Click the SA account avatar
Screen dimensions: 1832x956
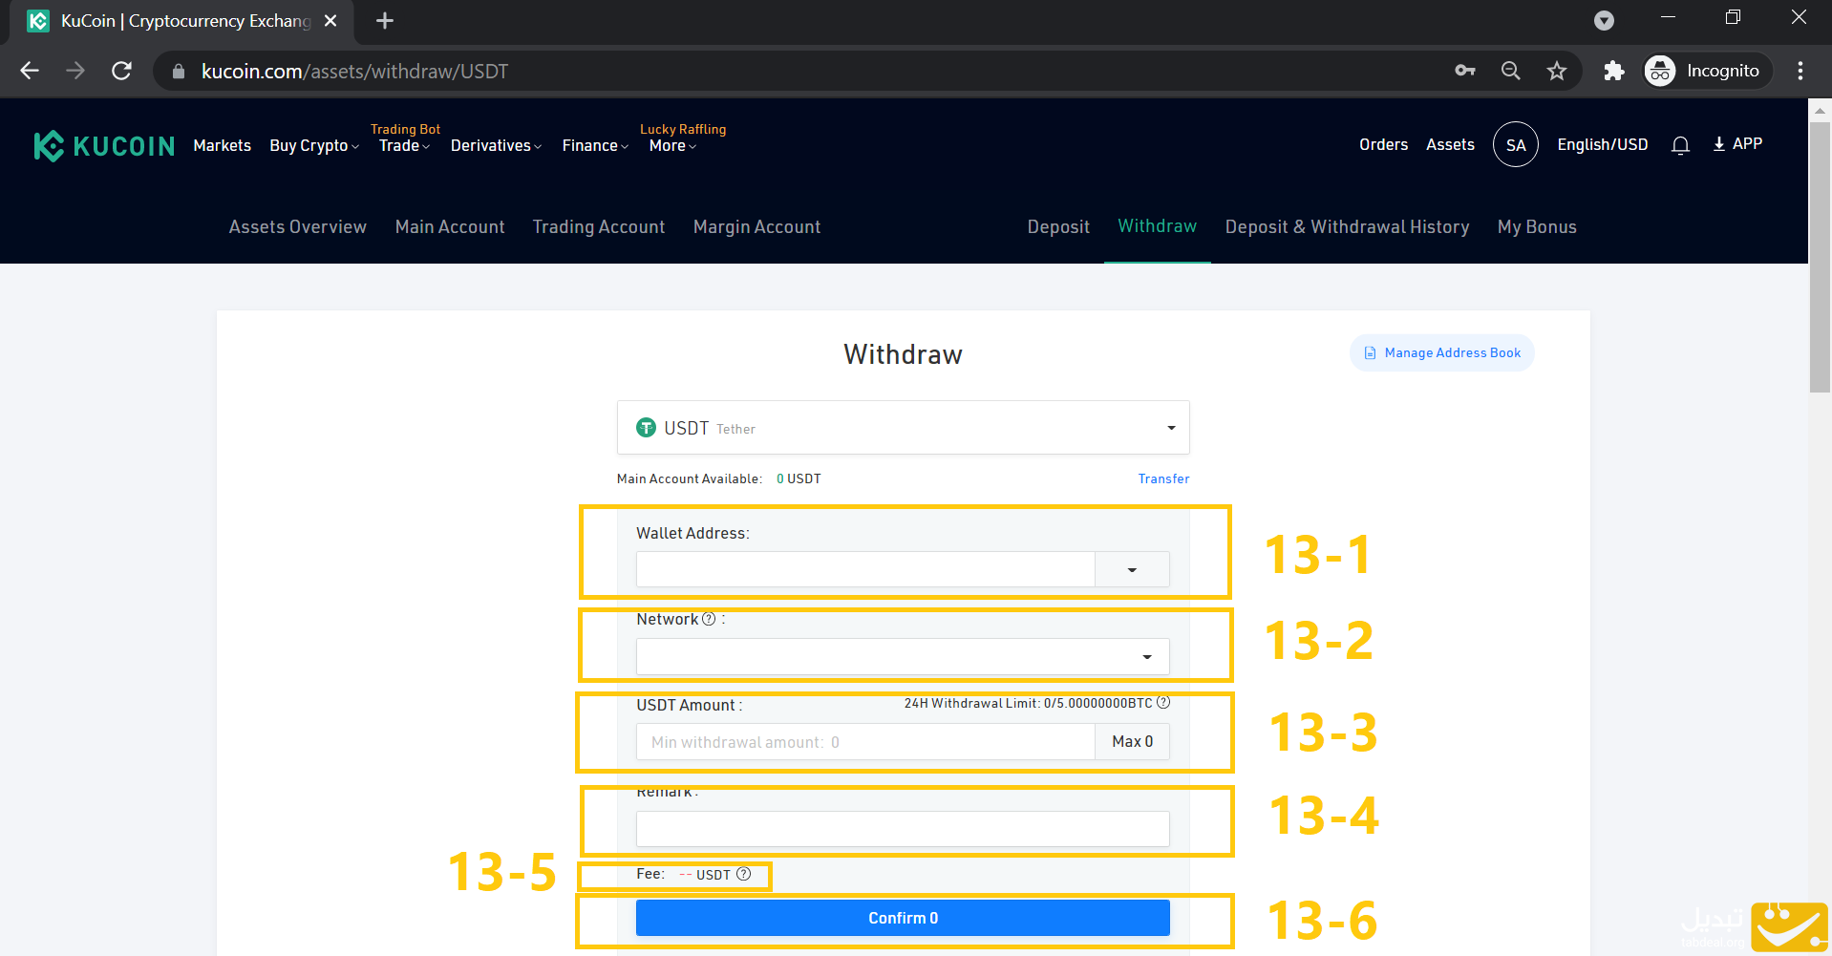pos(1516,145)
